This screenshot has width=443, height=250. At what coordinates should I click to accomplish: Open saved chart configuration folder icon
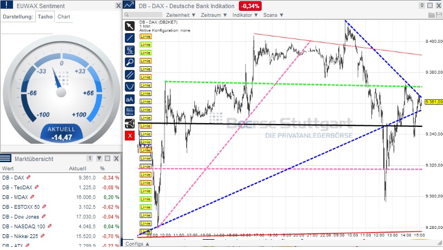[x=432, y=15]
